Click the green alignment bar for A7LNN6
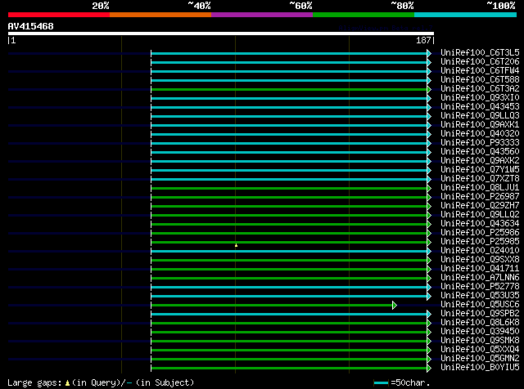524x389 pixels. pos(289,278)
